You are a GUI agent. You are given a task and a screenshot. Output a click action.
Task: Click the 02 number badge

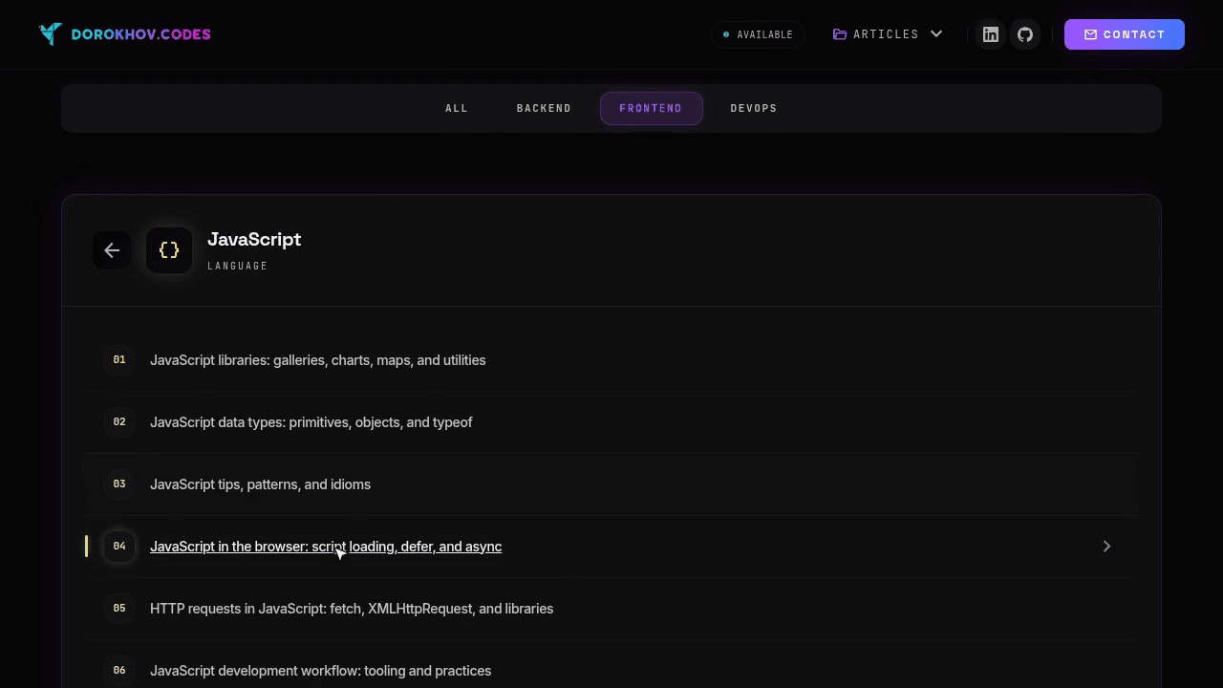point(119,422)
